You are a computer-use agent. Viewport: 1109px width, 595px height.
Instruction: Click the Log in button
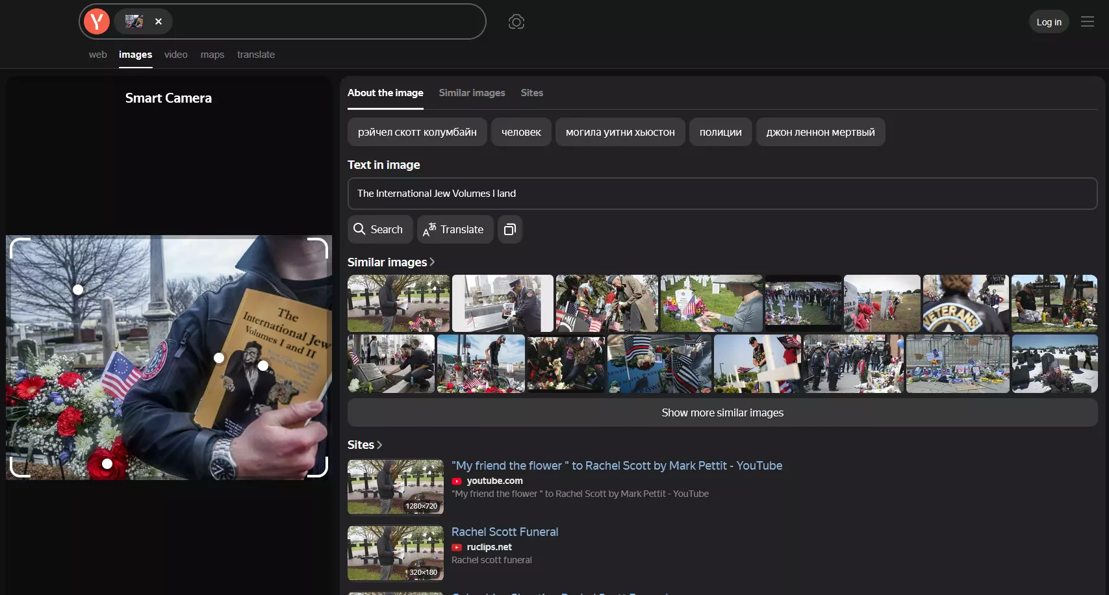tap(1049, 22)
